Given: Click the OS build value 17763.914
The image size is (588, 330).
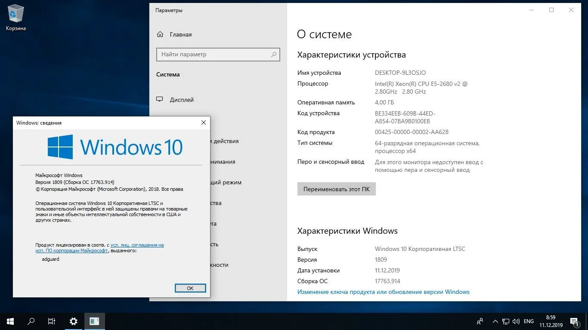Looking at the screenshot, I should 387,281.
